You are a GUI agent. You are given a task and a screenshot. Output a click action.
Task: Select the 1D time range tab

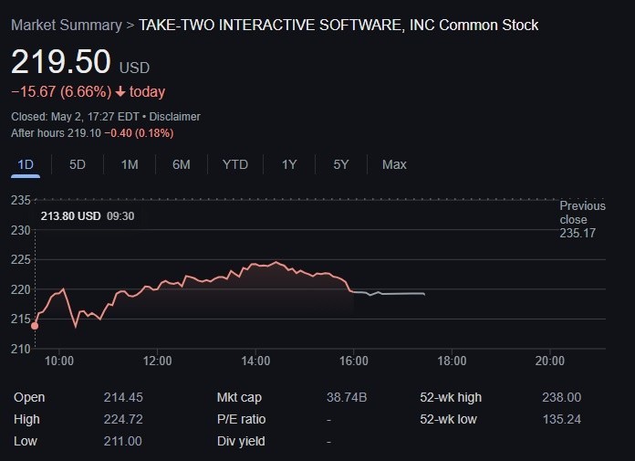pos(26,165)
